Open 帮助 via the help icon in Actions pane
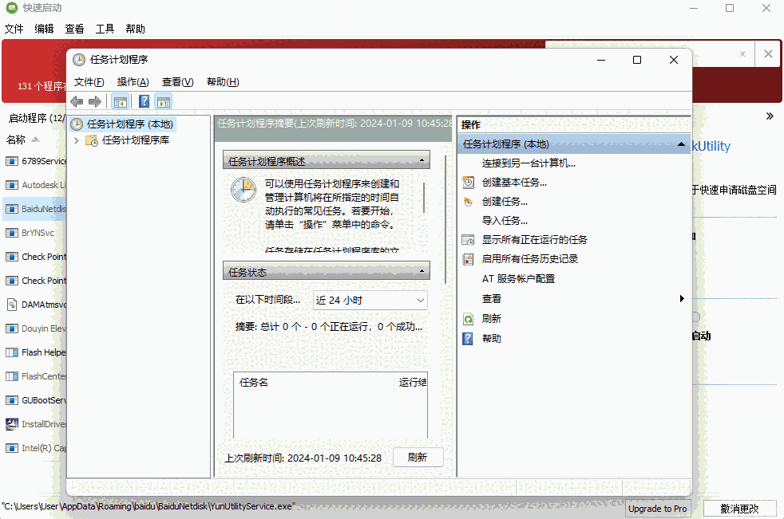Viewport: 784px width, 519px height. click(x=466, y=337)
